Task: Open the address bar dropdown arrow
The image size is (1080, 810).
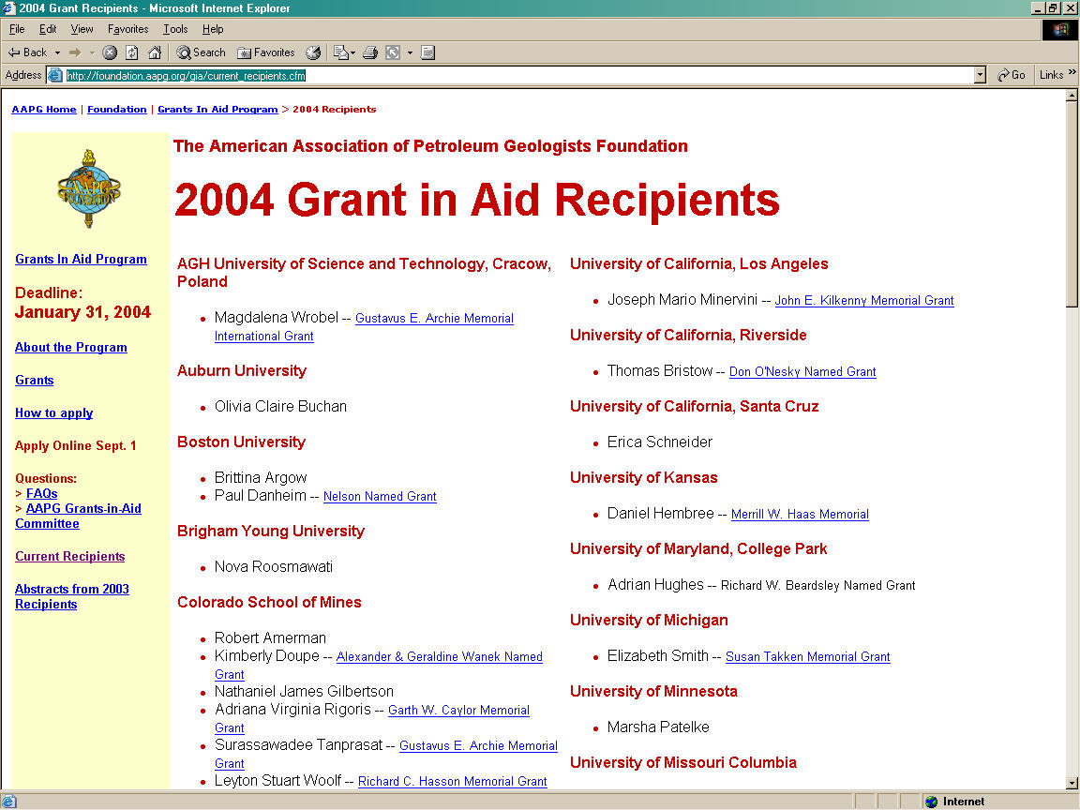Action: tap(980, 75)
